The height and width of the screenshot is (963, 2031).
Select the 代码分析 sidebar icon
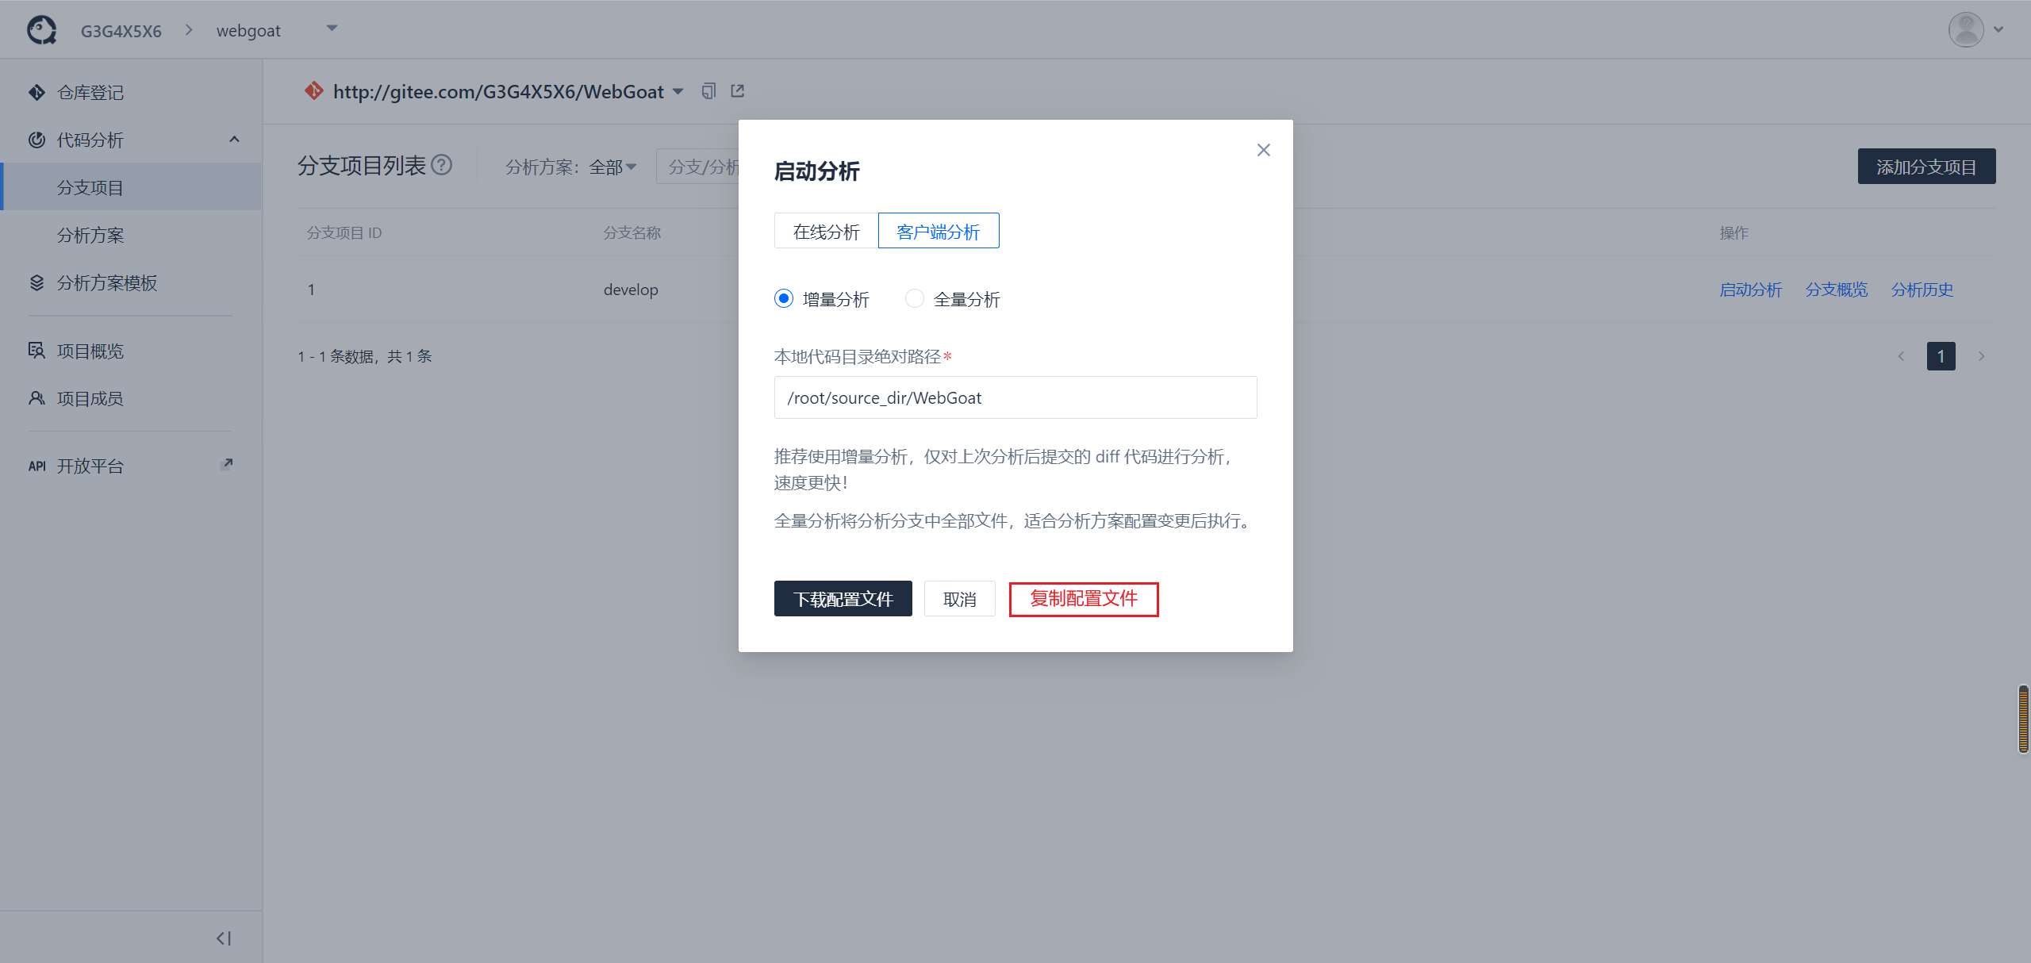point(36,140)
